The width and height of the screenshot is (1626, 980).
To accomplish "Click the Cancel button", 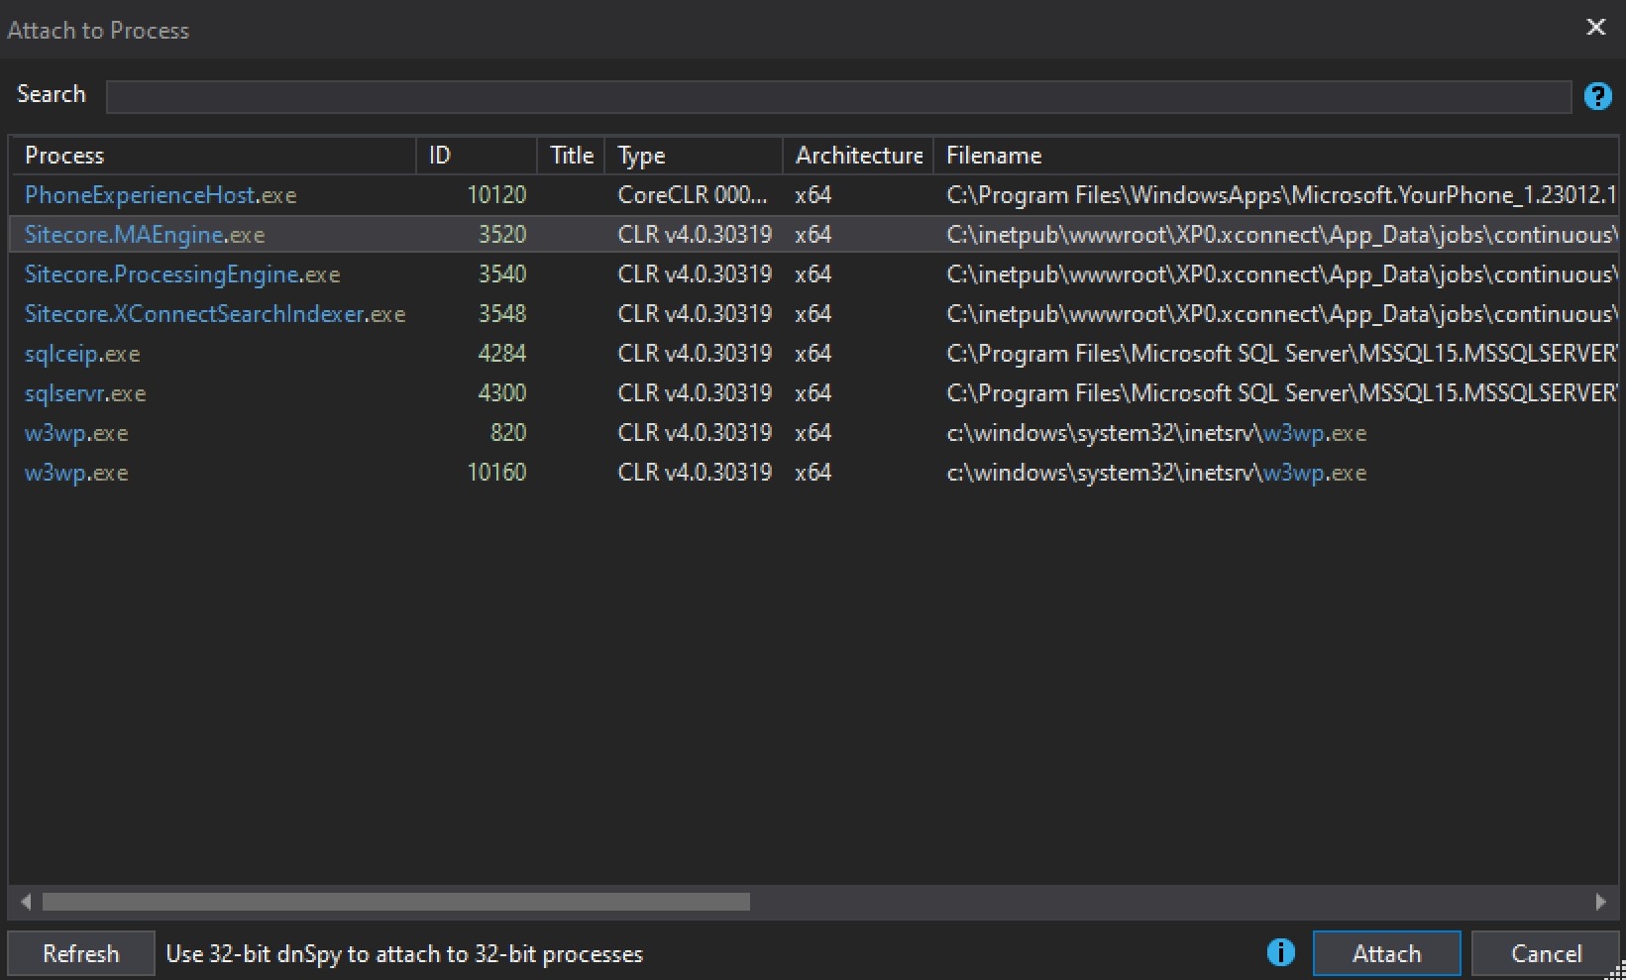I will pyautogui.click(x=1545, y=952).
